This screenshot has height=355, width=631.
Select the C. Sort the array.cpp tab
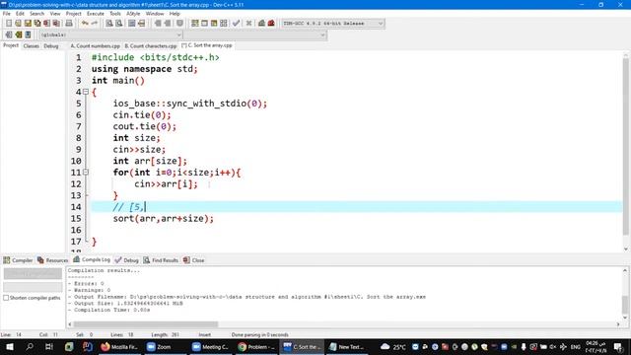[x=207, y=45]
